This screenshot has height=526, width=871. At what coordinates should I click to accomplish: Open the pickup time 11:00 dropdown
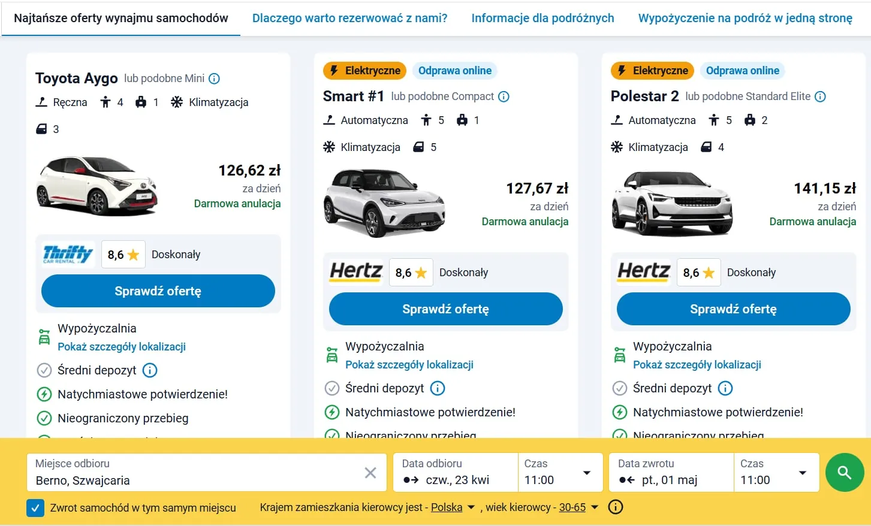pyautogui.click(x=559, y=472)
